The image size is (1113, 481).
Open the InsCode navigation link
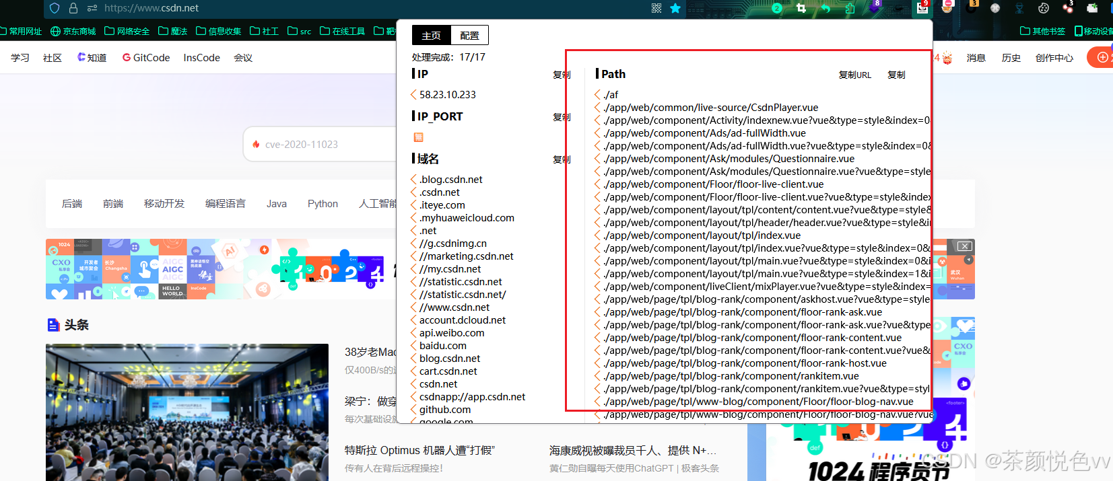[202, 58]
